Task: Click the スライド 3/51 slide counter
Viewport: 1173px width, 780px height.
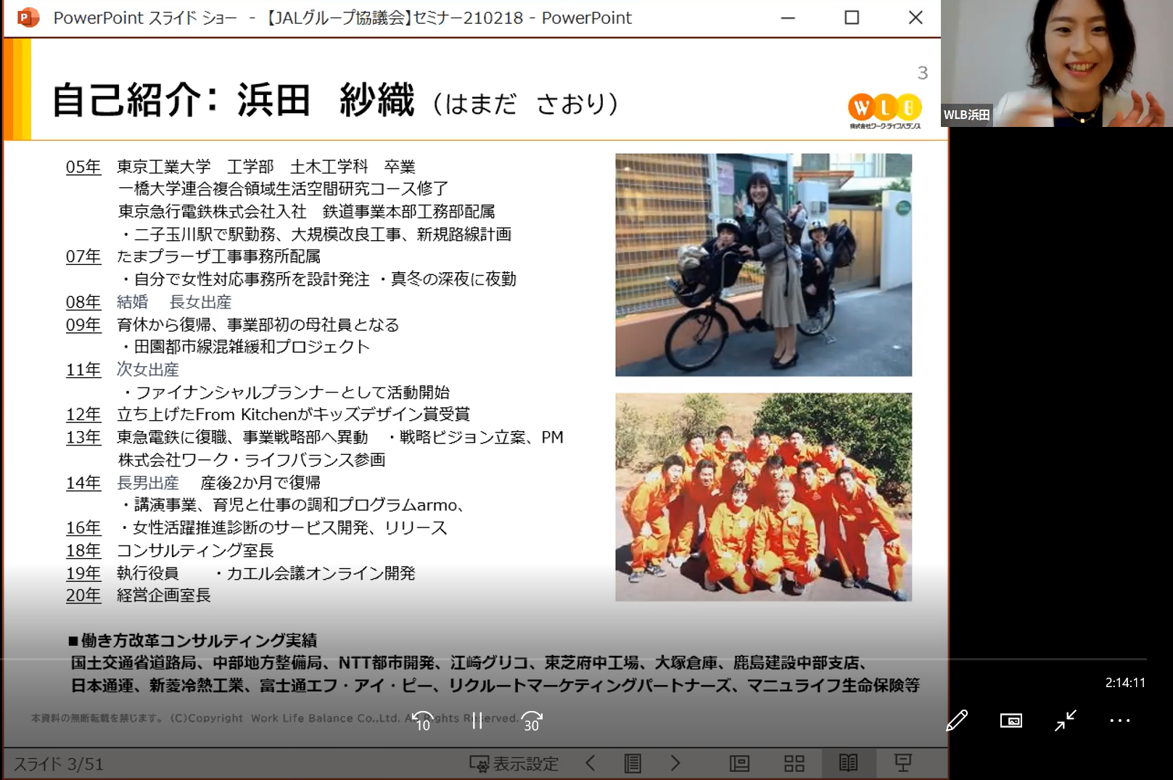Action: pyautogui.click(x=59, y=764)
